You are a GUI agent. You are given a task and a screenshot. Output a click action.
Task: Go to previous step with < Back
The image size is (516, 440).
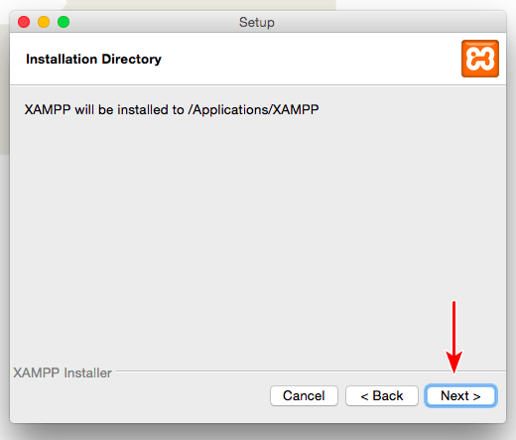click(x=382, y=395)
